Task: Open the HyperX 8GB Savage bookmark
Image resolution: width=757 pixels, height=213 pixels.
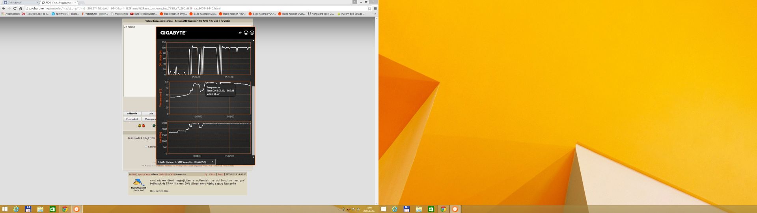Action: click(x=351, y=14)
